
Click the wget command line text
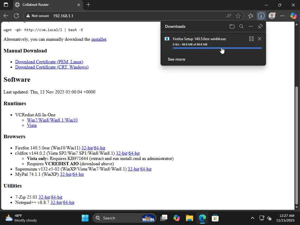[x=43, y=30]
